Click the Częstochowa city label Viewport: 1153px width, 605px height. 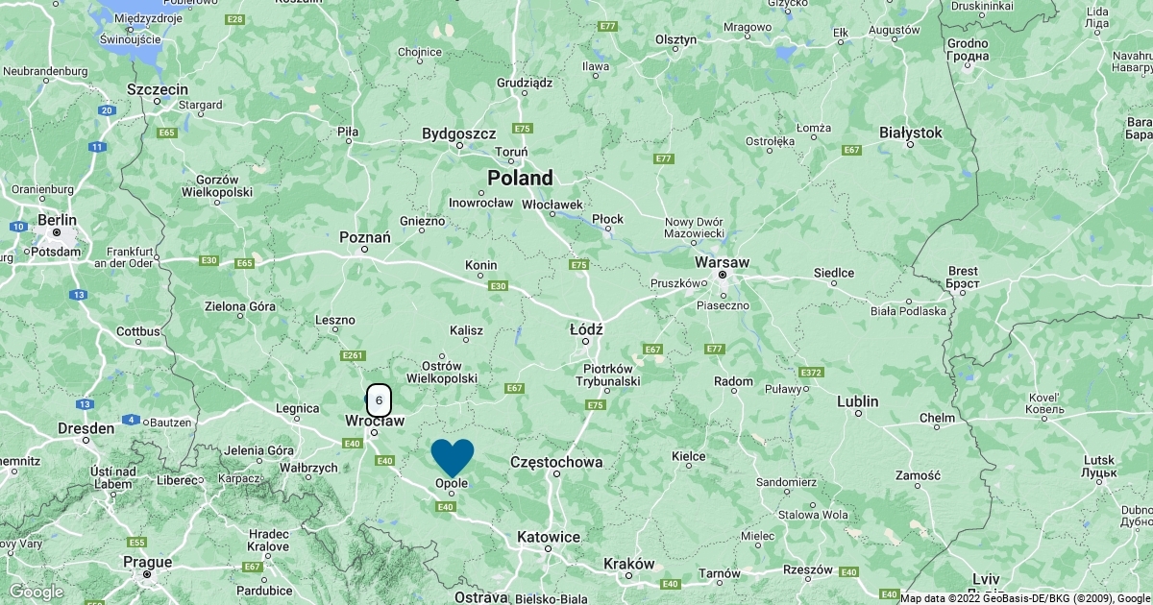click(557, 462)
